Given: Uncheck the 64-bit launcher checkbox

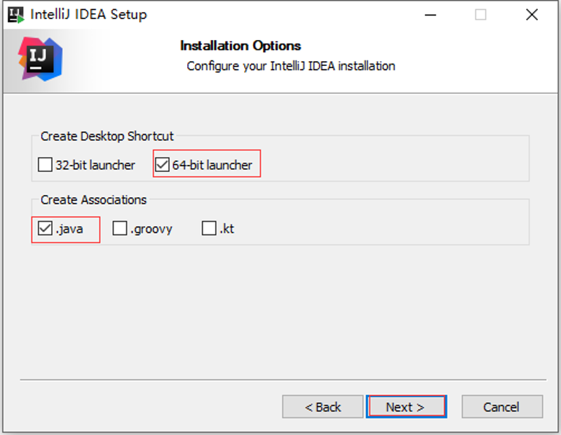Looking at the screenshot, I should [x=162, y=165].
